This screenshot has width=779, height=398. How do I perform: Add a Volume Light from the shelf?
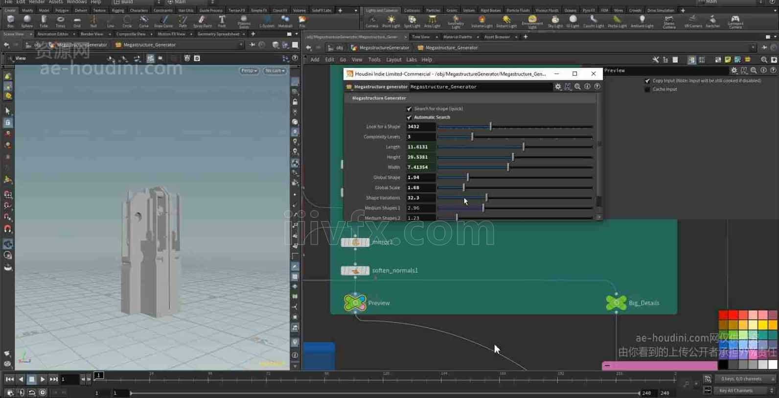[481, 21]
